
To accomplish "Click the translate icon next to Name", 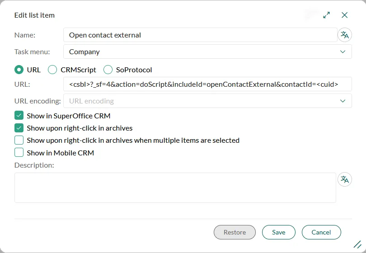I will (x=345, y=35).
